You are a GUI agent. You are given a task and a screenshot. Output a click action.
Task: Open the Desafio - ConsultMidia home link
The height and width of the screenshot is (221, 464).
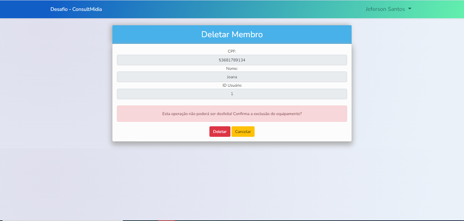(76, 9)
